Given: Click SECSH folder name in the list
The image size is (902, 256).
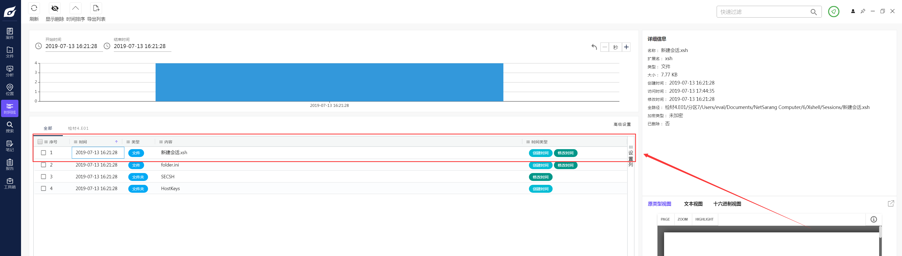Looking at the screenshot, I should (x=168, y=177).
